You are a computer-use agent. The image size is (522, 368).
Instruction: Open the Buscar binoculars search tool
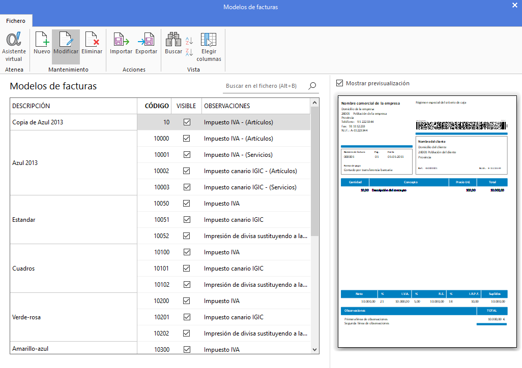point(173,43)
